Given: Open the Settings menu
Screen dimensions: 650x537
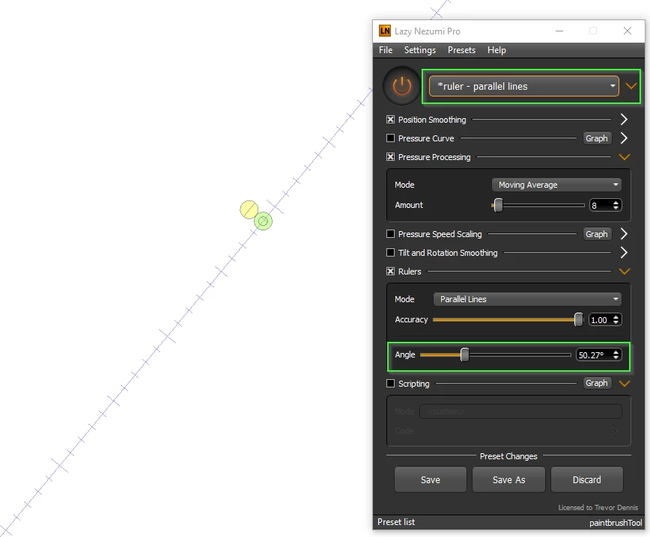Looking at the screenshot, I should 420,50.
